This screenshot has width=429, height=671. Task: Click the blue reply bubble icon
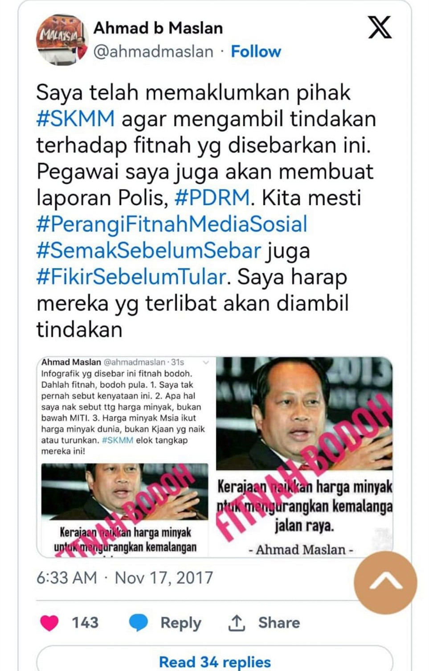point(139,623)
